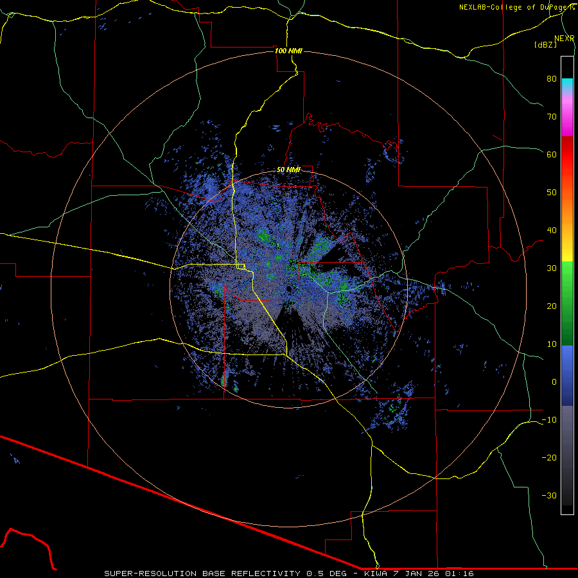This screenshot has height=578, width=578.
Task: Click the 80 value on the dBZ scale
Action: point(552,78)
